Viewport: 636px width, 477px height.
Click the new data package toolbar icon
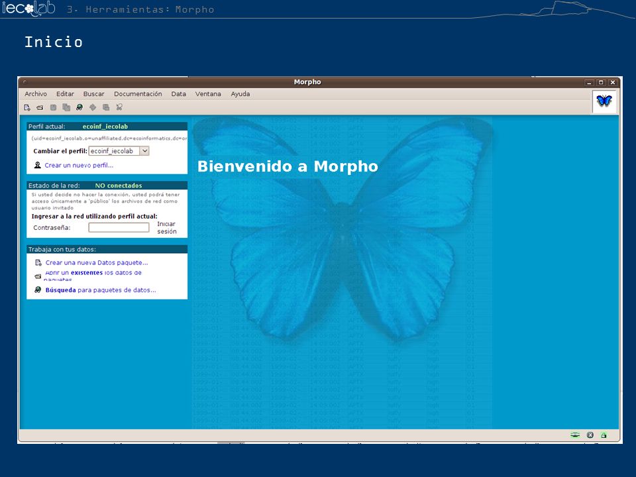click(x=27, y=107)
